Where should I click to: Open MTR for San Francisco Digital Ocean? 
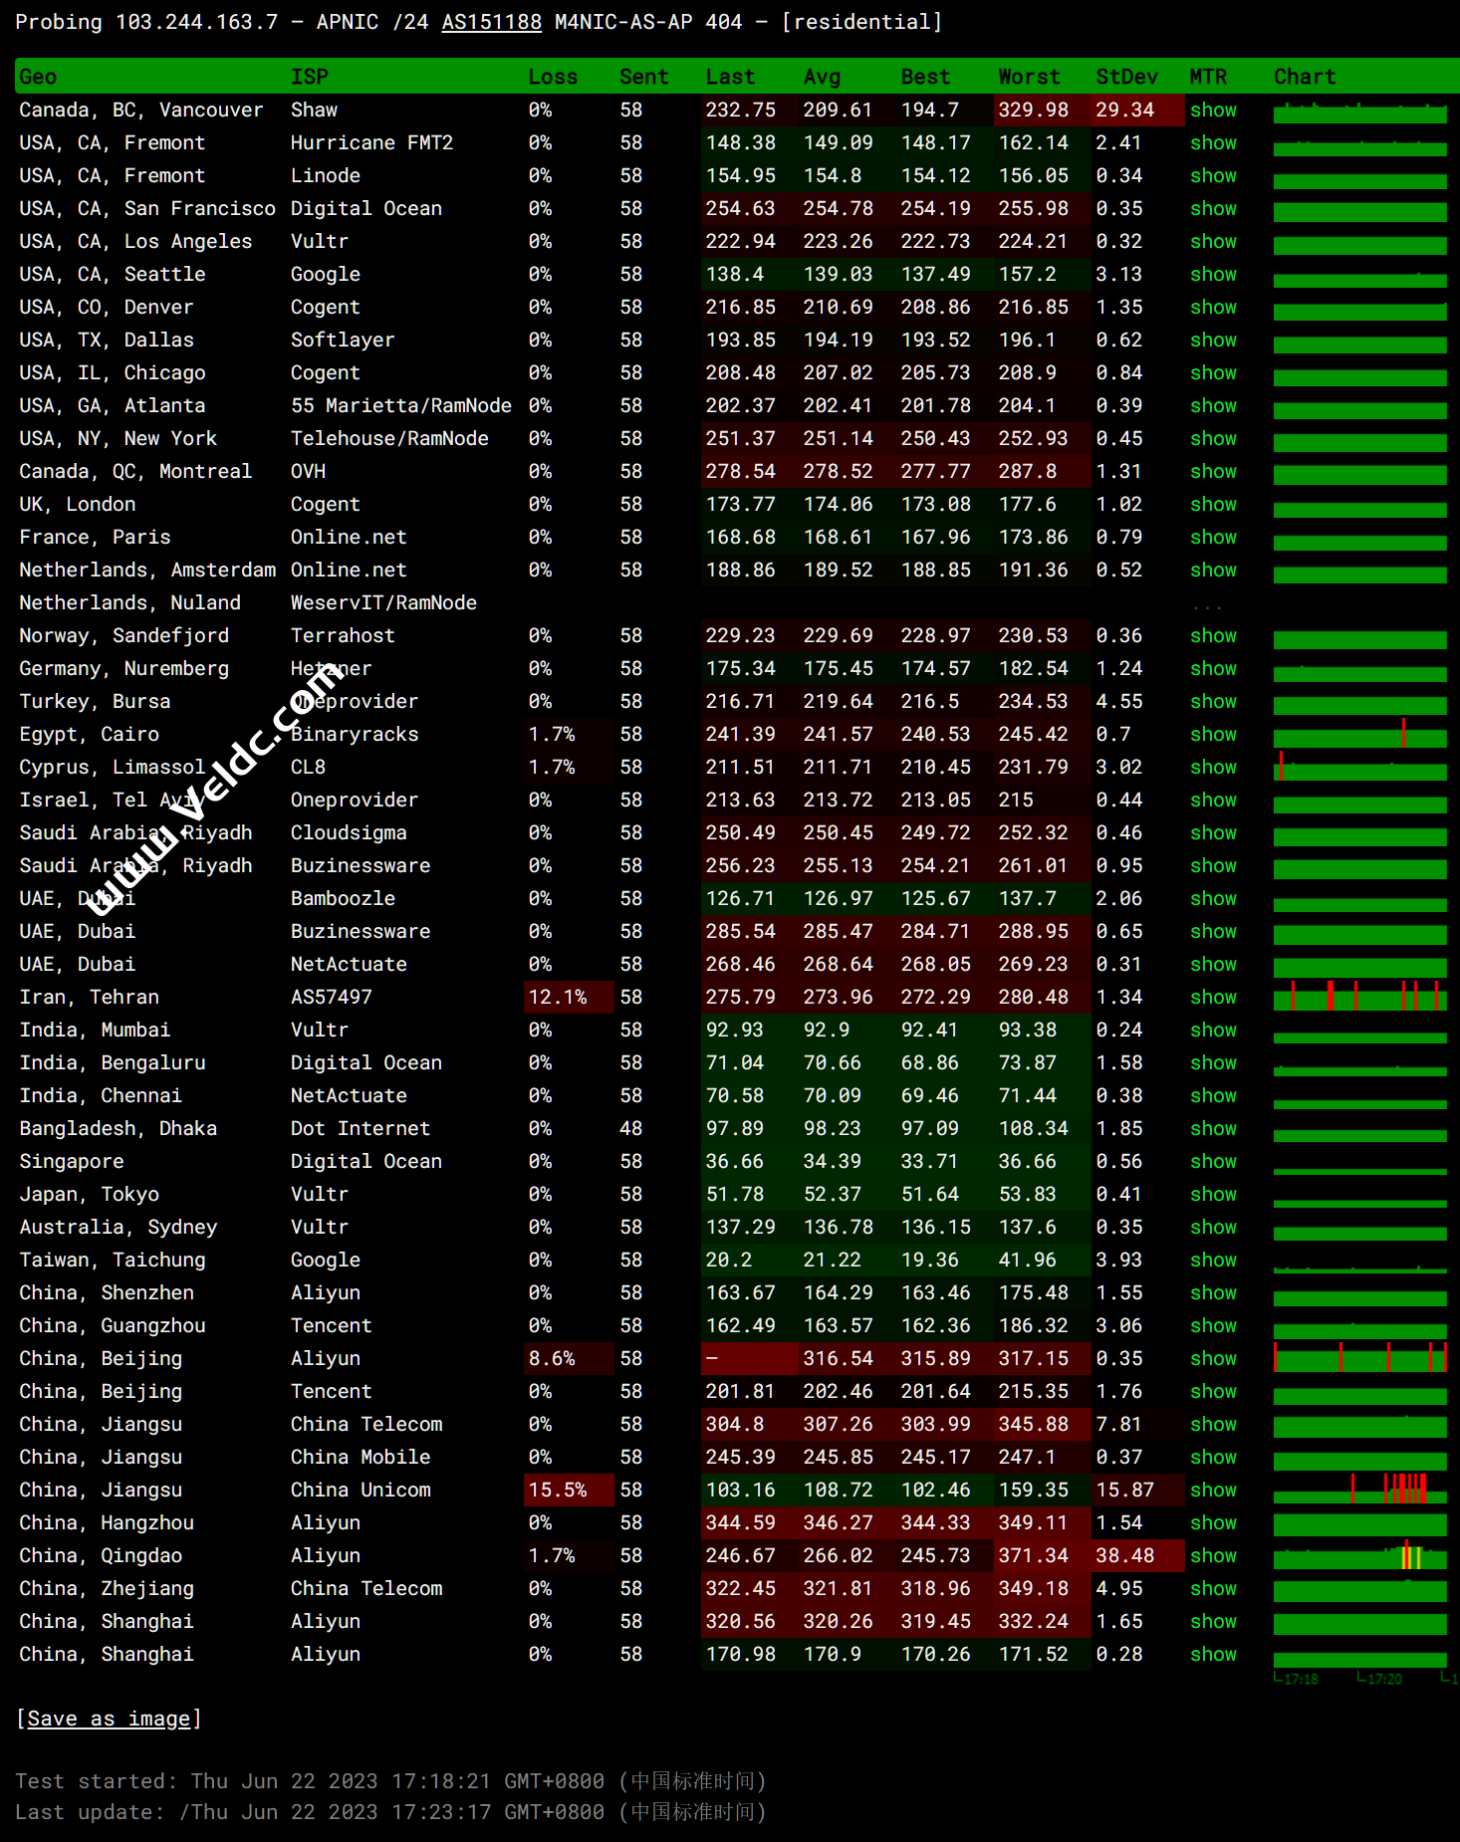click(1213, 208)
